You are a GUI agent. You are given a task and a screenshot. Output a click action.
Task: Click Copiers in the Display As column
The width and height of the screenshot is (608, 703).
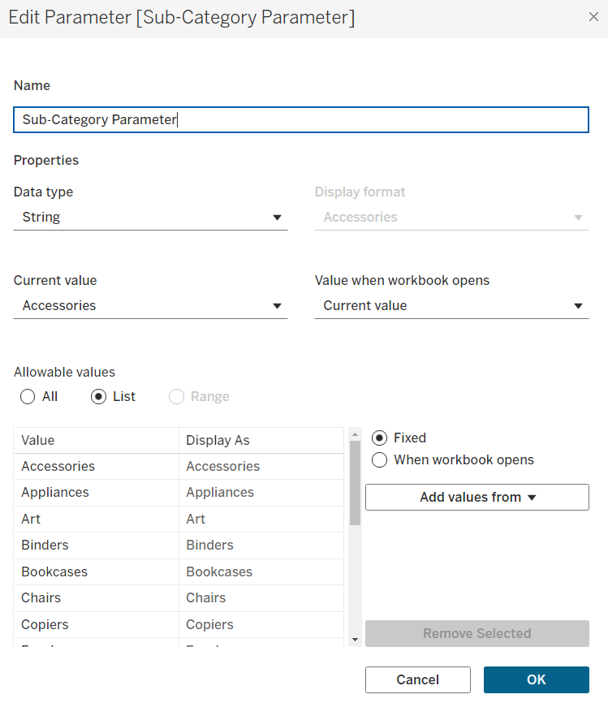pos(210,625)
